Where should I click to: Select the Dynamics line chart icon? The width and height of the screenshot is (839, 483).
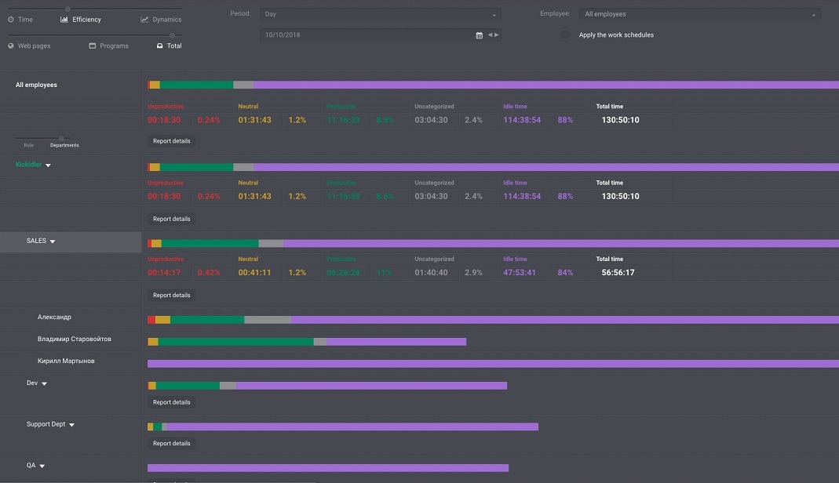[144, 20]
